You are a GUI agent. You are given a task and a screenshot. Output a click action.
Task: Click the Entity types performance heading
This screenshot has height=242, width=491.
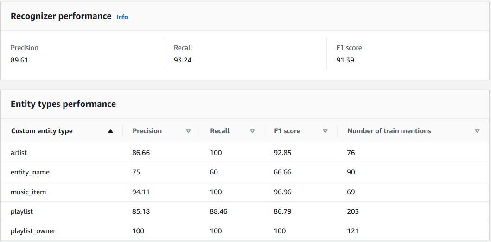[x=63, y=104]
